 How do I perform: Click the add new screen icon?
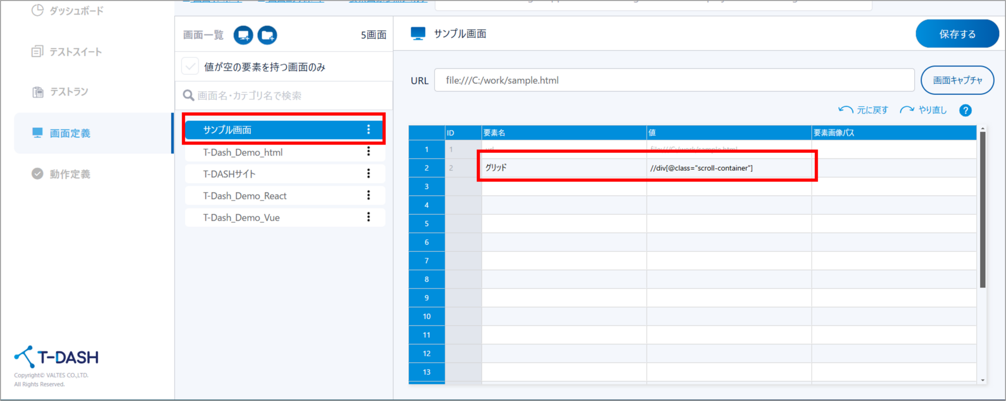pos(243,35)
